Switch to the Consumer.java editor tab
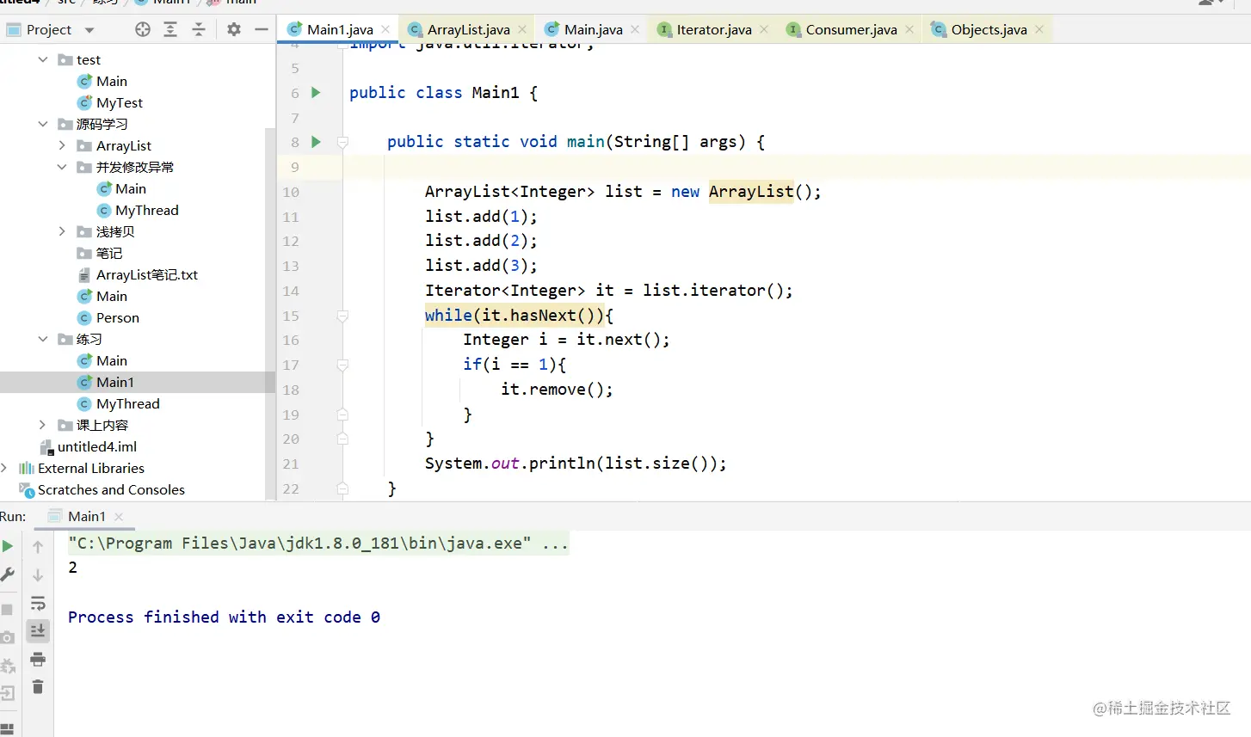This screenshot has width=1251, height=737. coord(851,29)
